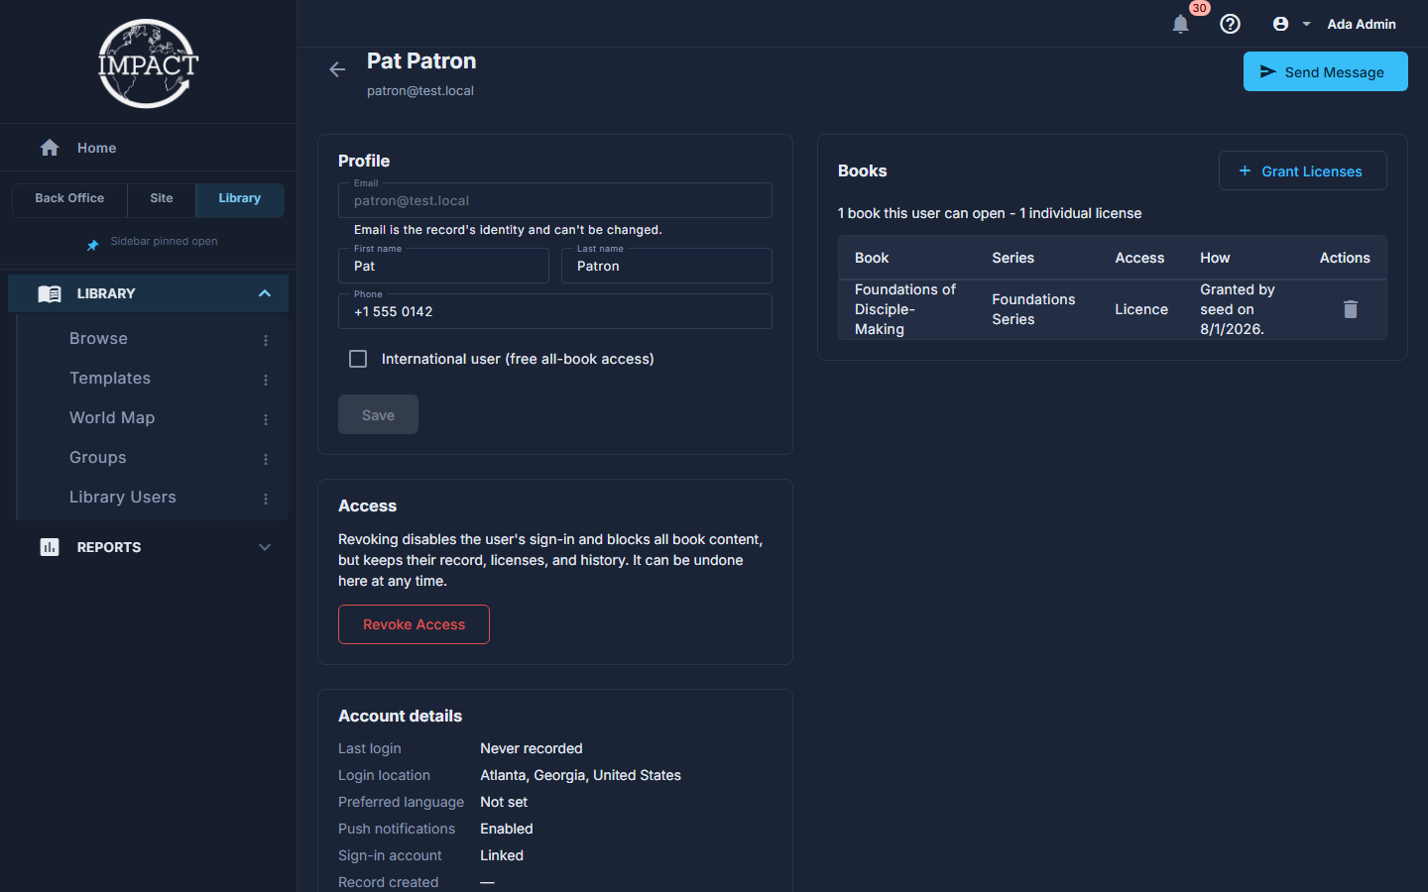This screenshot has width=1428, height=892.
Task: Click the Last name input field
Action: point(666,266)
